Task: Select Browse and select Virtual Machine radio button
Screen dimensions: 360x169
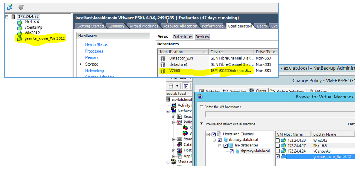Action: 201,124
